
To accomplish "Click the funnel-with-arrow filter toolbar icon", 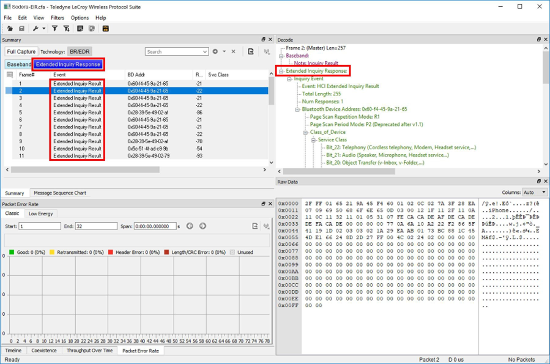I will tap(66, 29).
